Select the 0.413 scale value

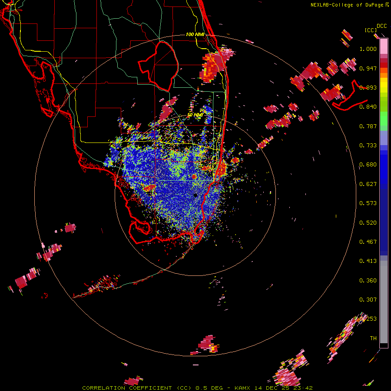(368, 261)
